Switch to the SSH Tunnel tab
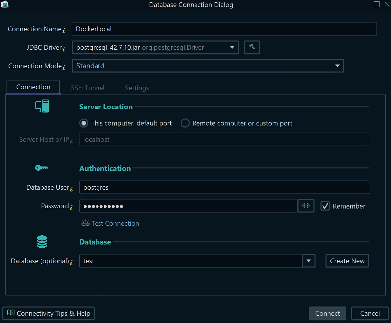The image size is (391, 323). coord(88,88)
